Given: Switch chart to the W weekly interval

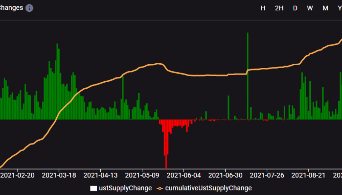Looking at the screenshot, I should 310,8.
